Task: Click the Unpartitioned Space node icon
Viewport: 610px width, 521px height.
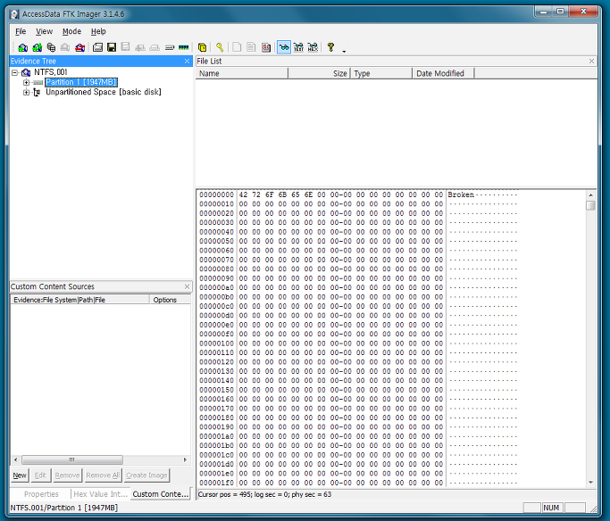Action: 37,92
